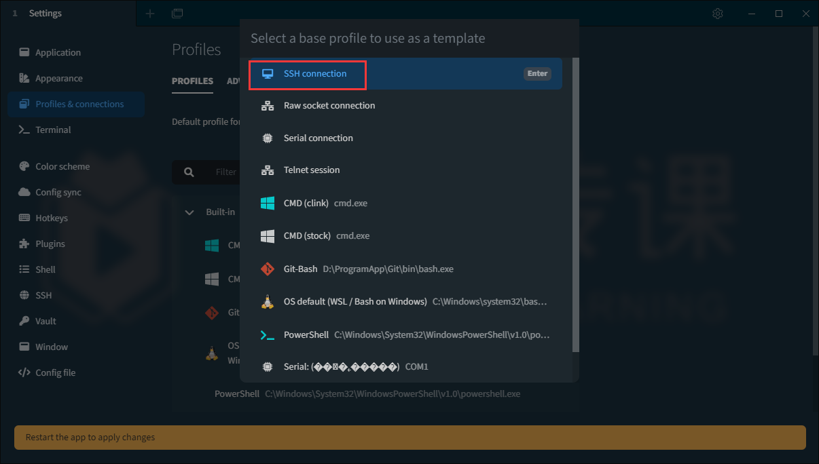Click the Terminal settings label
Viewport: 819px width, 464px height.
tap(53, 130)
